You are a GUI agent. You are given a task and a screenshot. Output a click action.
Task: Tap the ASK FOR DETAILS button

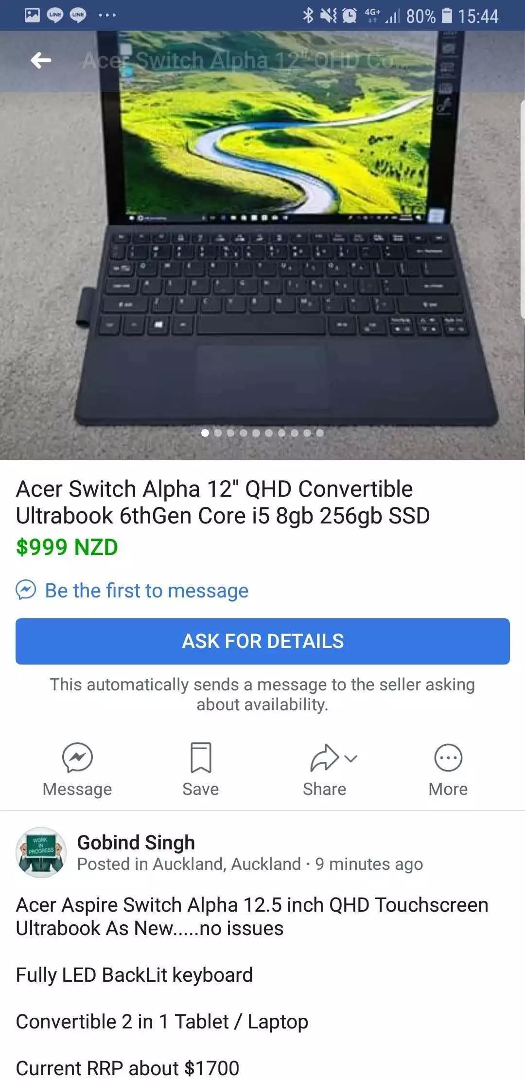click(262, 641)
